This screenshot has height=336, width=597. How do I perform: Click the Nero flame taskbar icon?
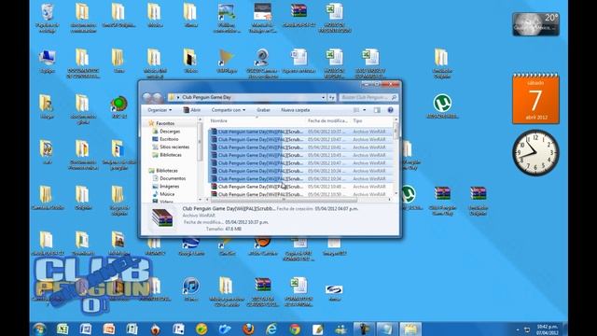click(x=156, y=329)
